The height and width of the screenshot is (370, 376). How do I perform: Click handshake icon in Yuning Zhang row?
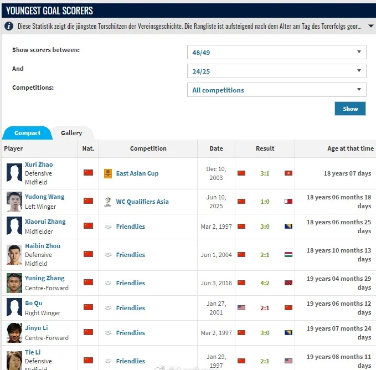pyautogui.click(x=108, y=283)
